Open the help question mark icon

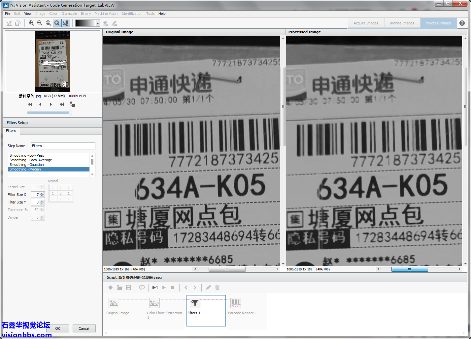[x=462, y=23]
